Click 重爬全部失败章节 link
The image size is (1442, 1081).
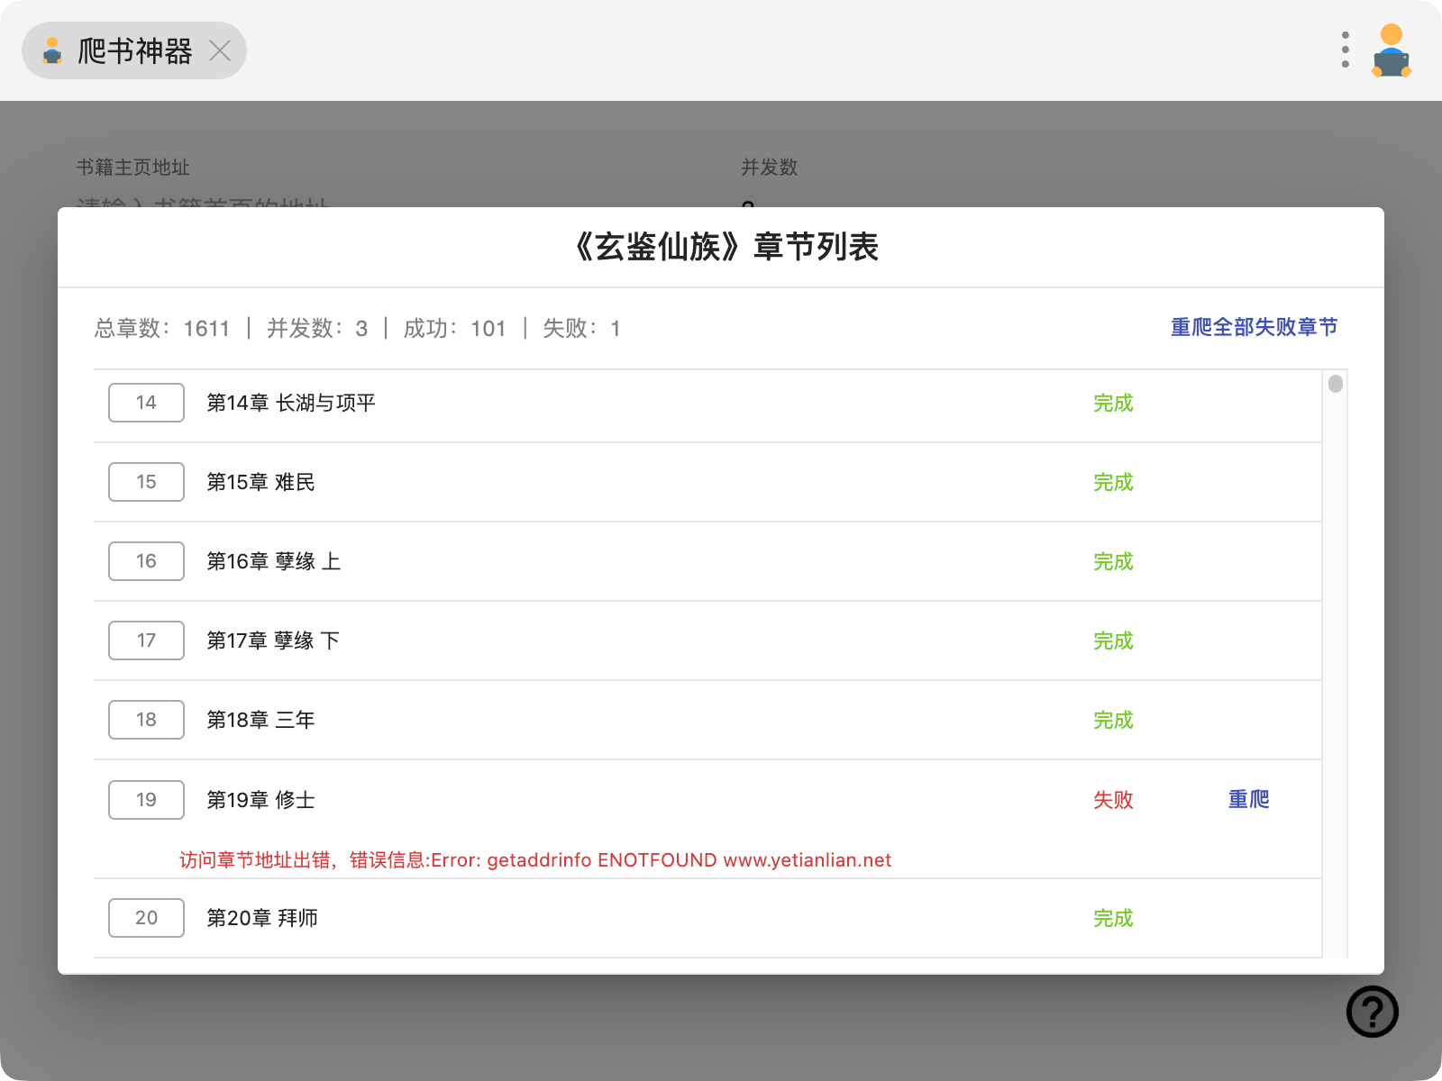coord(1254,327)
